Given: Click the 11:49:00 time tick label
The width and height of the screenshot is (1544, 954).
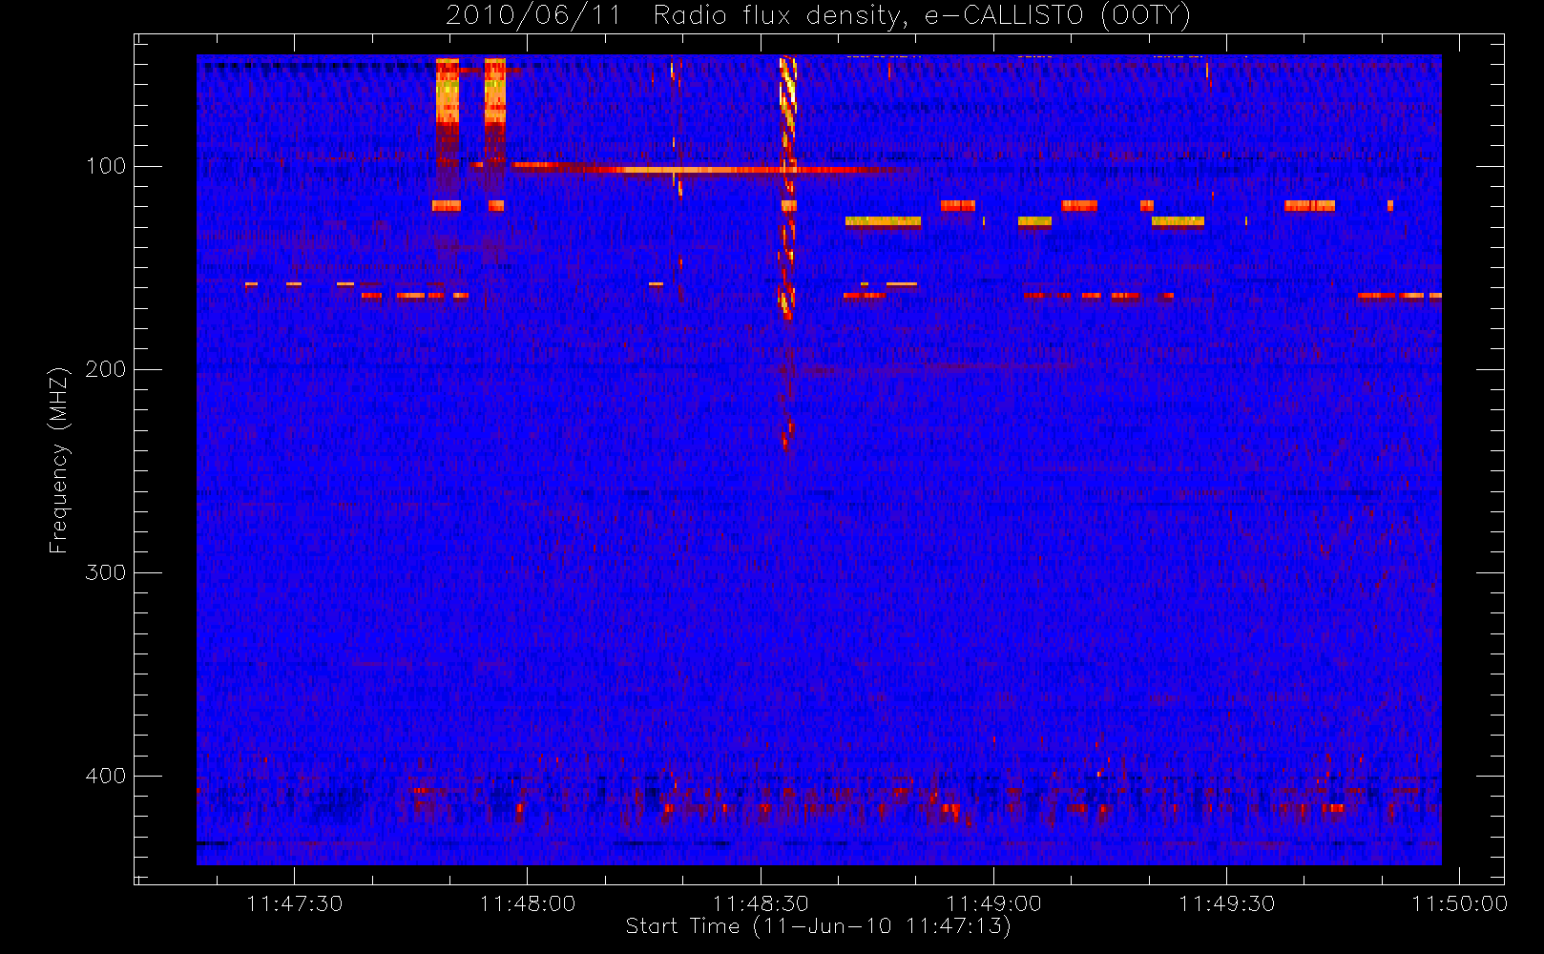Looking at the screenshot, I should 993,903.
